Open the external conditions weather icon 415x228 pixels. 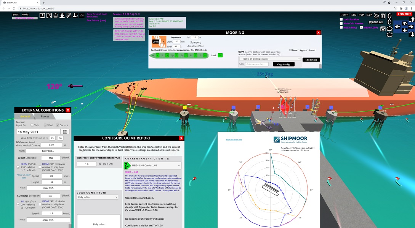pos(82,16)
